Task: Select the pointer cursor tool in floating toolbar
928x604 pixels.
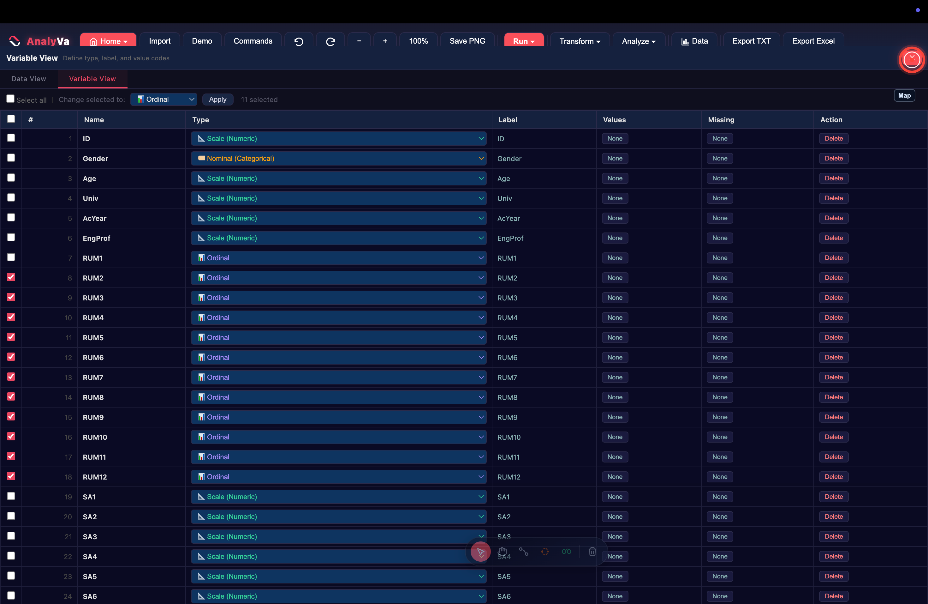Action: [x=480, y=552]
